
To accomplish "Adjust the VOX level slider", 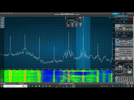I will [x=126, y=52].
